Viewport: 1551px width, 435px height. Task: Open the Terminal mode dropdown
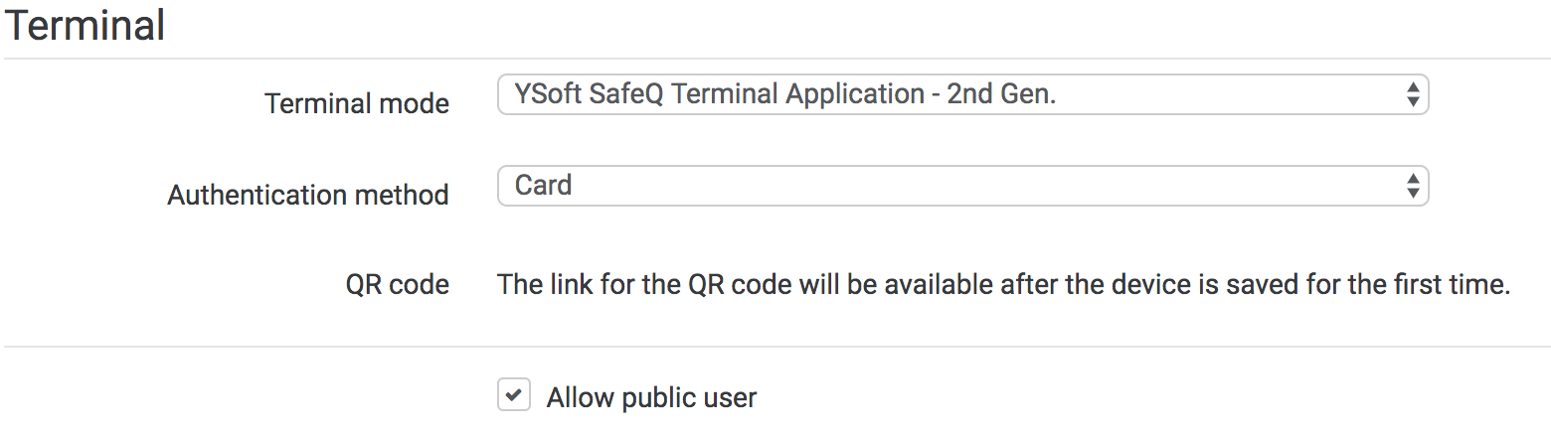961,95
